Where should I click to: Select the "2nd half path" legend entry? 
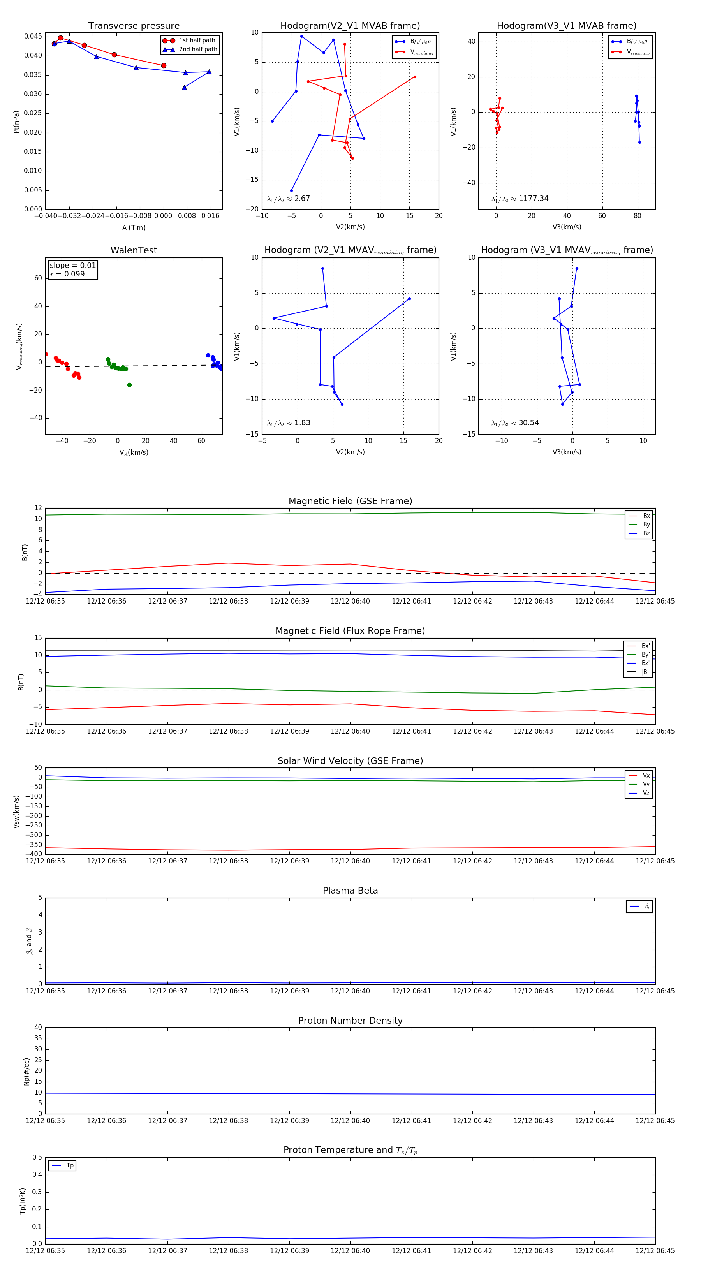click(x=190, y=49)
